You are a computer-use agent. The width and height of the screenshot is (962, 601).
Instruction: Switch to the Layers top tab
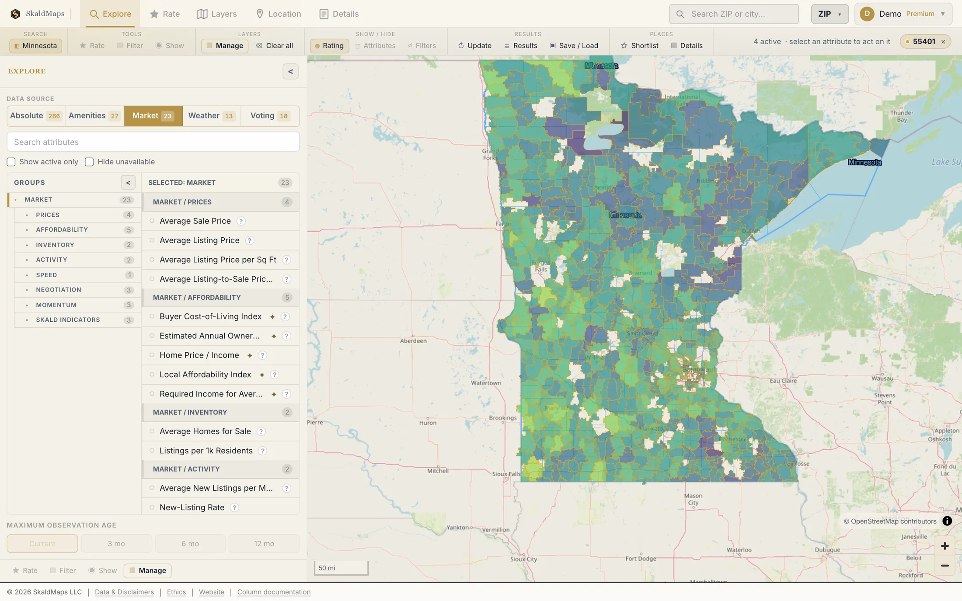tap(217, 14)
